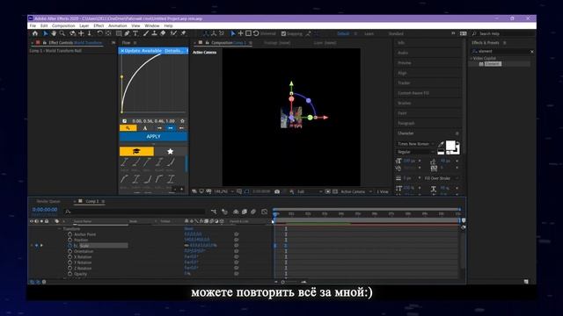Viewport: 563px width, 316px height.
Task: Select the Puppet Pin tool
Action: [x=184, y=33]
